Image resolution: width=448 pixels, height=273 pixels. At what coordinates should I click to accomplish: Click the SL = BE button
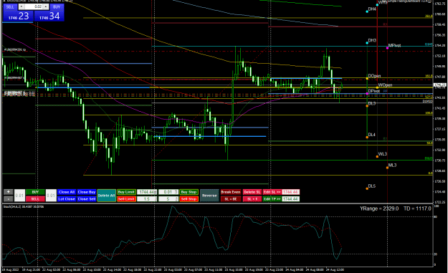pos(231,198)
